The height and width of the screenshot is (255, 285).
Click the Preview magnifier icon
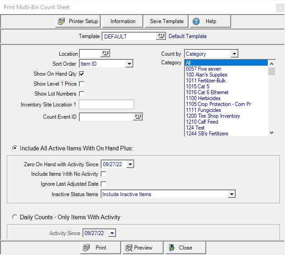click(128, 248)
